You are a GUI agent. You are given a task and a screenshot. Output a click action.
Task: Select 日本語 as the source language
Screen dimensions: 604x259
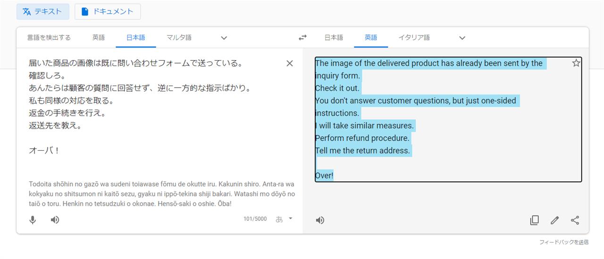coord(135,38)
